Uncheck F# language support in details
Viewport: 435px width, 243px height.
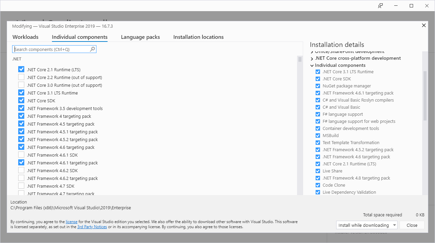point(318,114)
